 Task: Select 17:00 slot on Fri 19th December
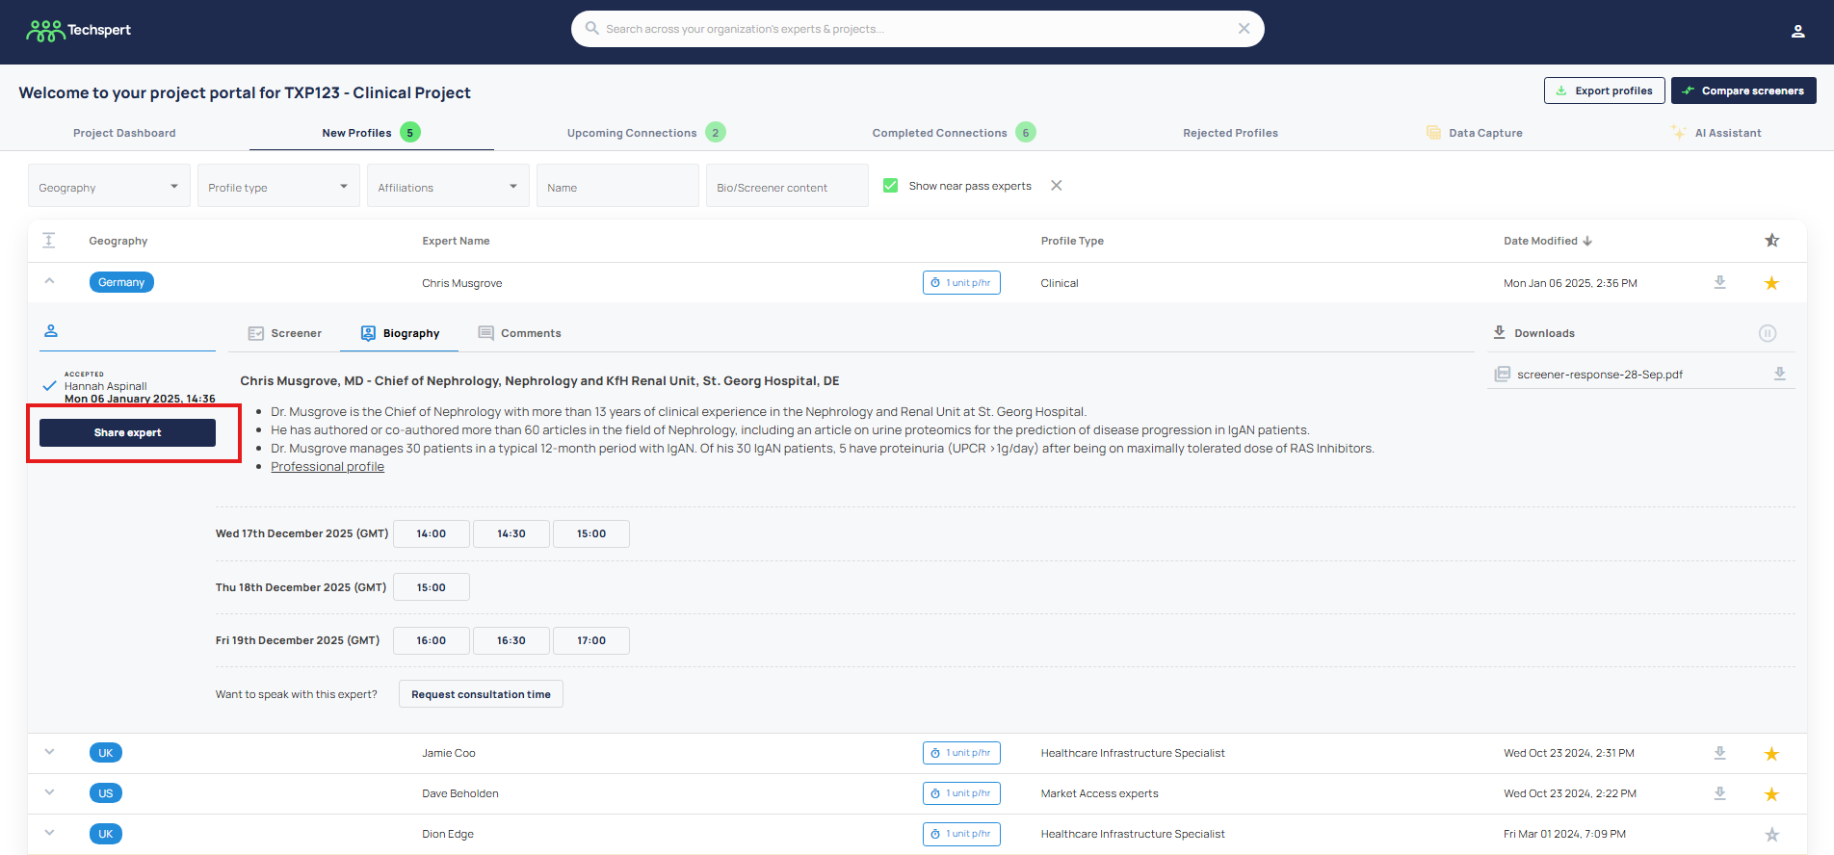(x=591, y=640)
